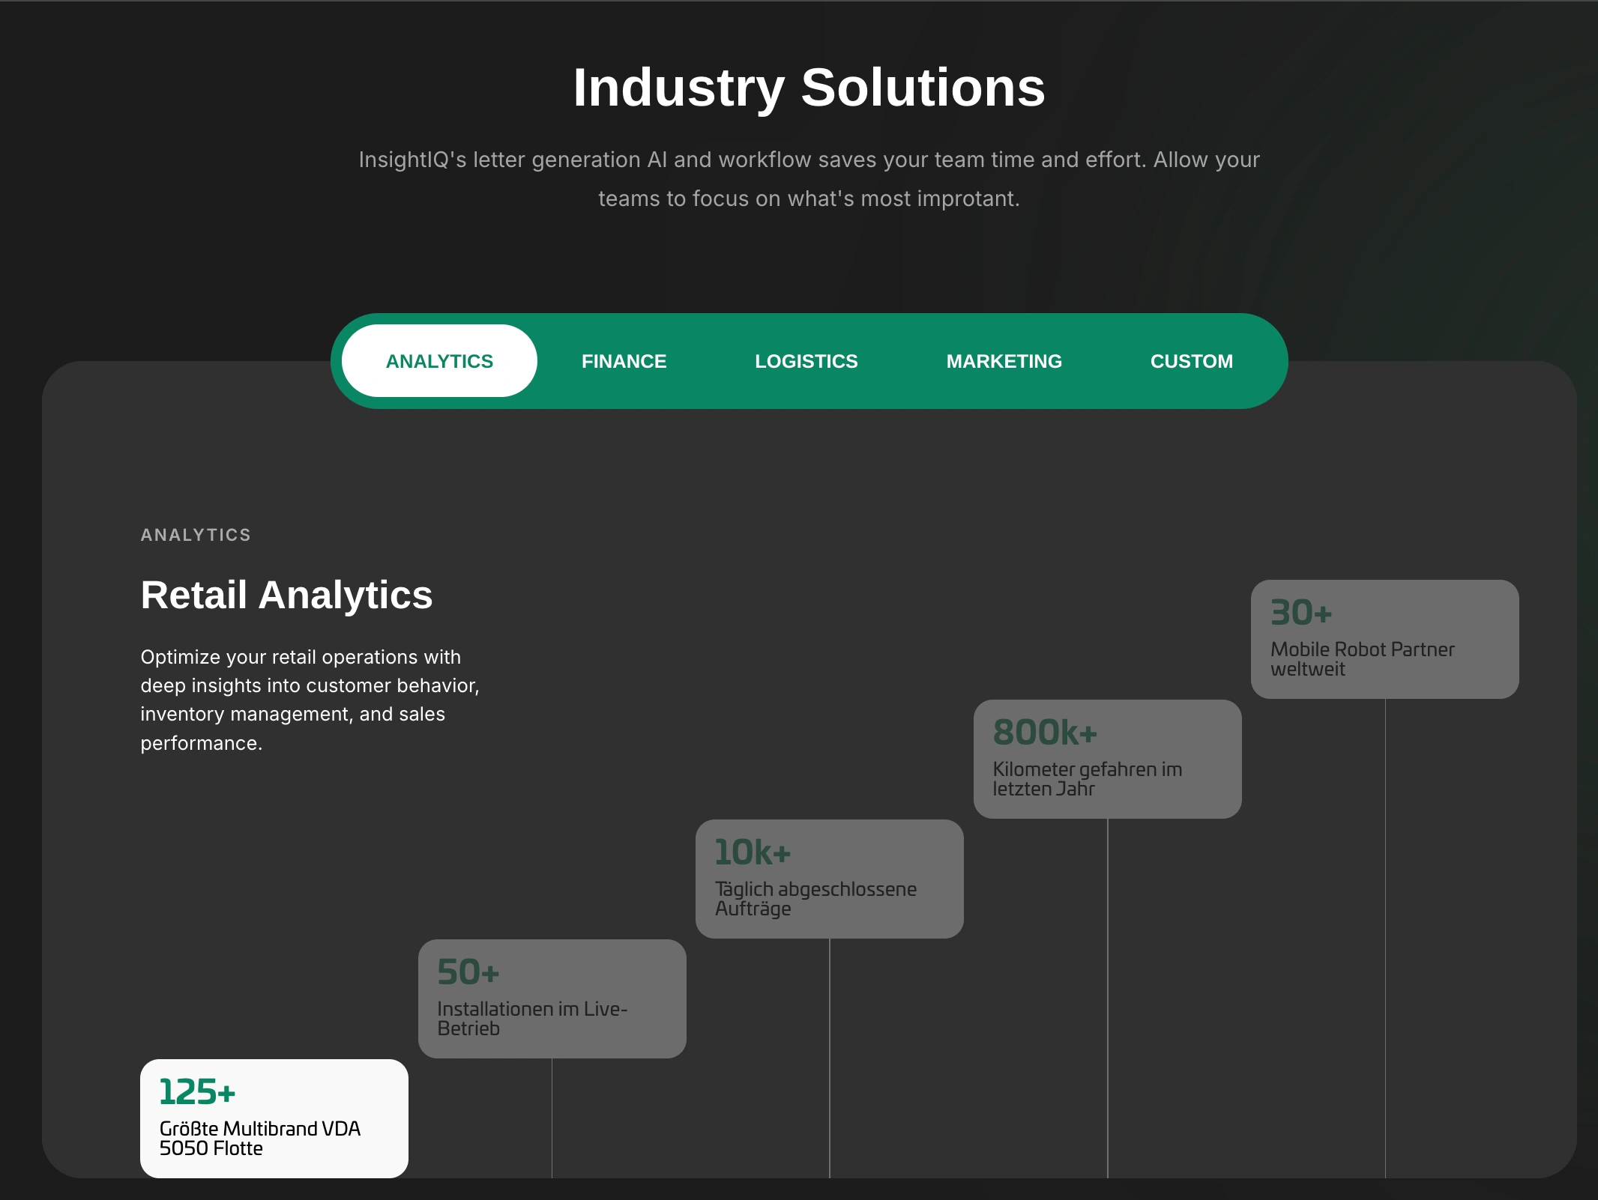Click the 10k+ statistic number
Viewport: 1598px width, 1200px height.
[753, 852]
